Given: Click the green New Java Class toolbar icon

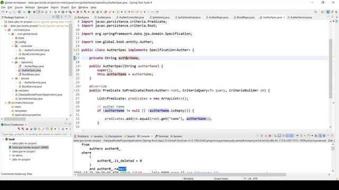Looking at the screenshot, I should pyautogui.click(x=97, y=12).
